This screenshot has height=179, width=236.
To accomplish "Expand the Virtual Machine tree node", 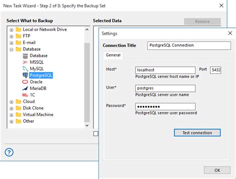I will [11, 115].
